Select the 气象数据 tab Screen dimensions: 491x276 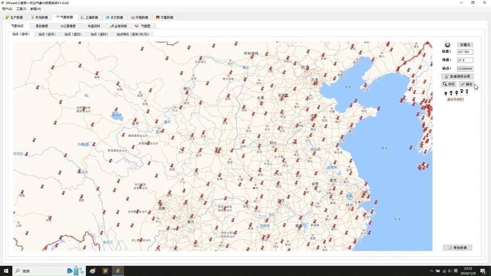click(x=64, y=17)
